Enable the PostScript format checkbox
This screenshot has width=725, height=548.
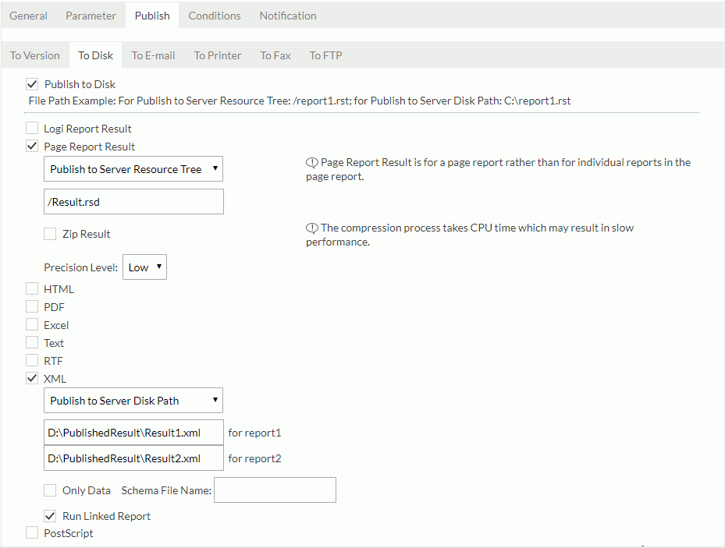32,533
